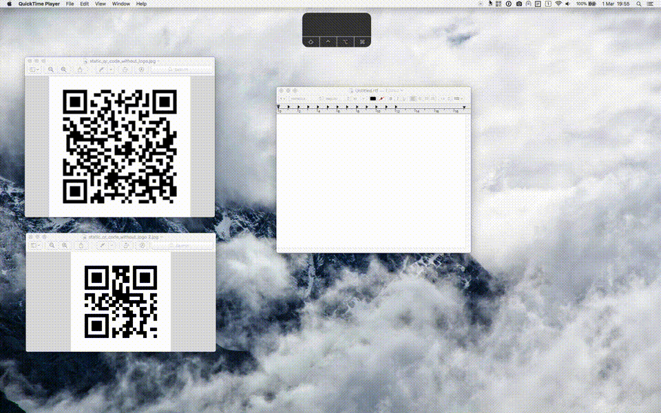Open the QuickTime Player menu
This screenshot has height=413, width=661.
(x=39, y=4)
